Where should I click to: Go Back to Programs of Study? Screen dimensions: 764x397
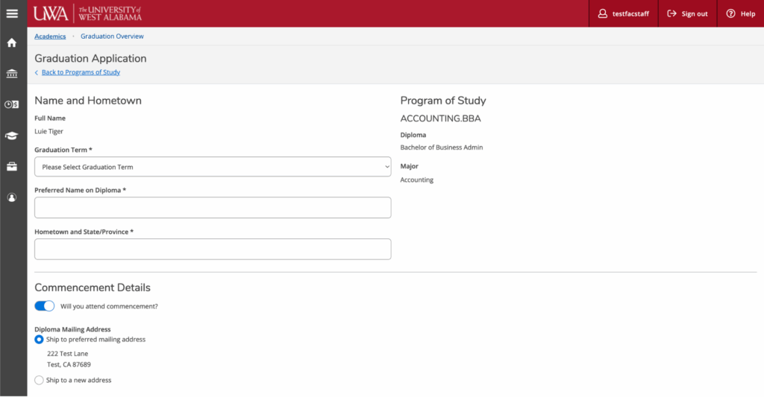80,72
